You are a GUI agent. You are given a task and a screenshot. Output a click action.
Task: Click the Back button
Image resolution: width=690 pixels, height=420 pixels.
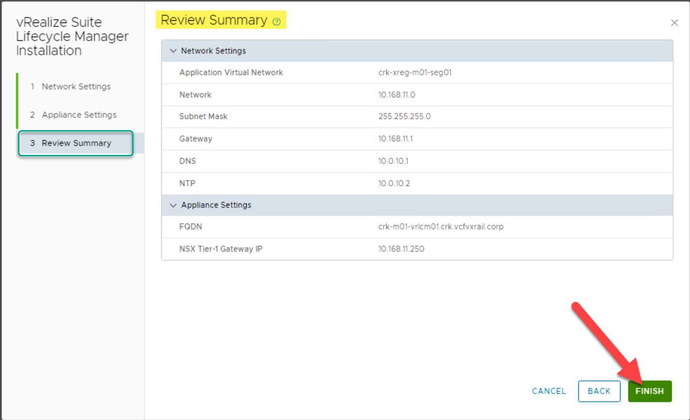click(599, 391)
